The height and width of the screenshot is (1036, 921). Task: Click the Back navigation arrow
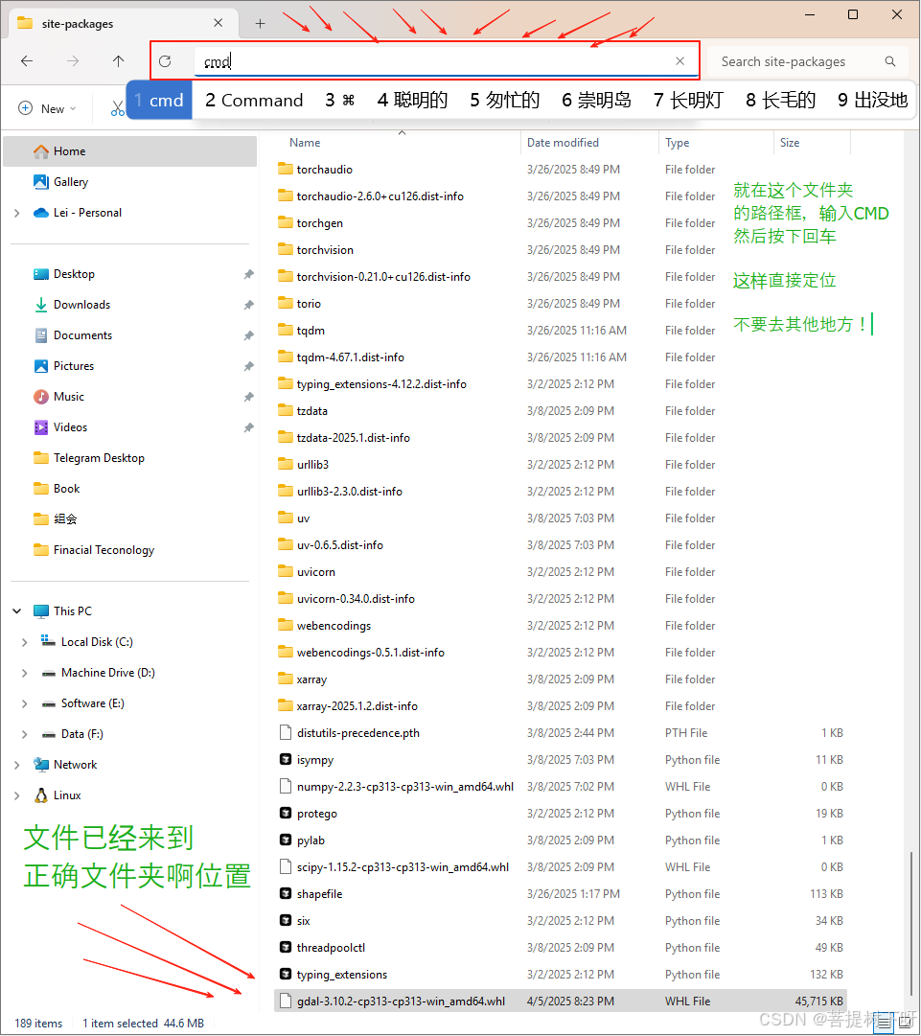(x=27, y=61)
